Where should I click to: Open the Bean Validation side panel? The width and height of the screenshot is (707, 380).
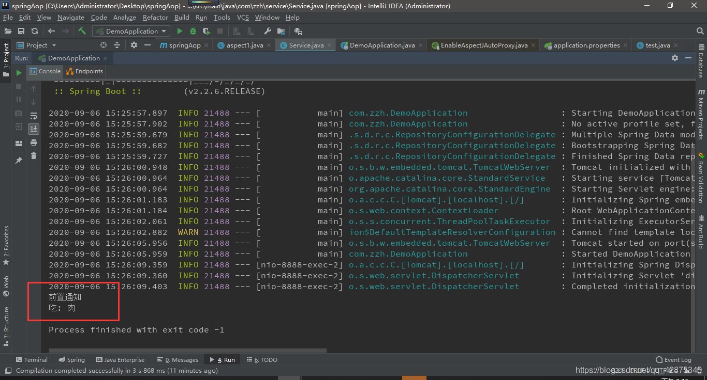point(701,177)
